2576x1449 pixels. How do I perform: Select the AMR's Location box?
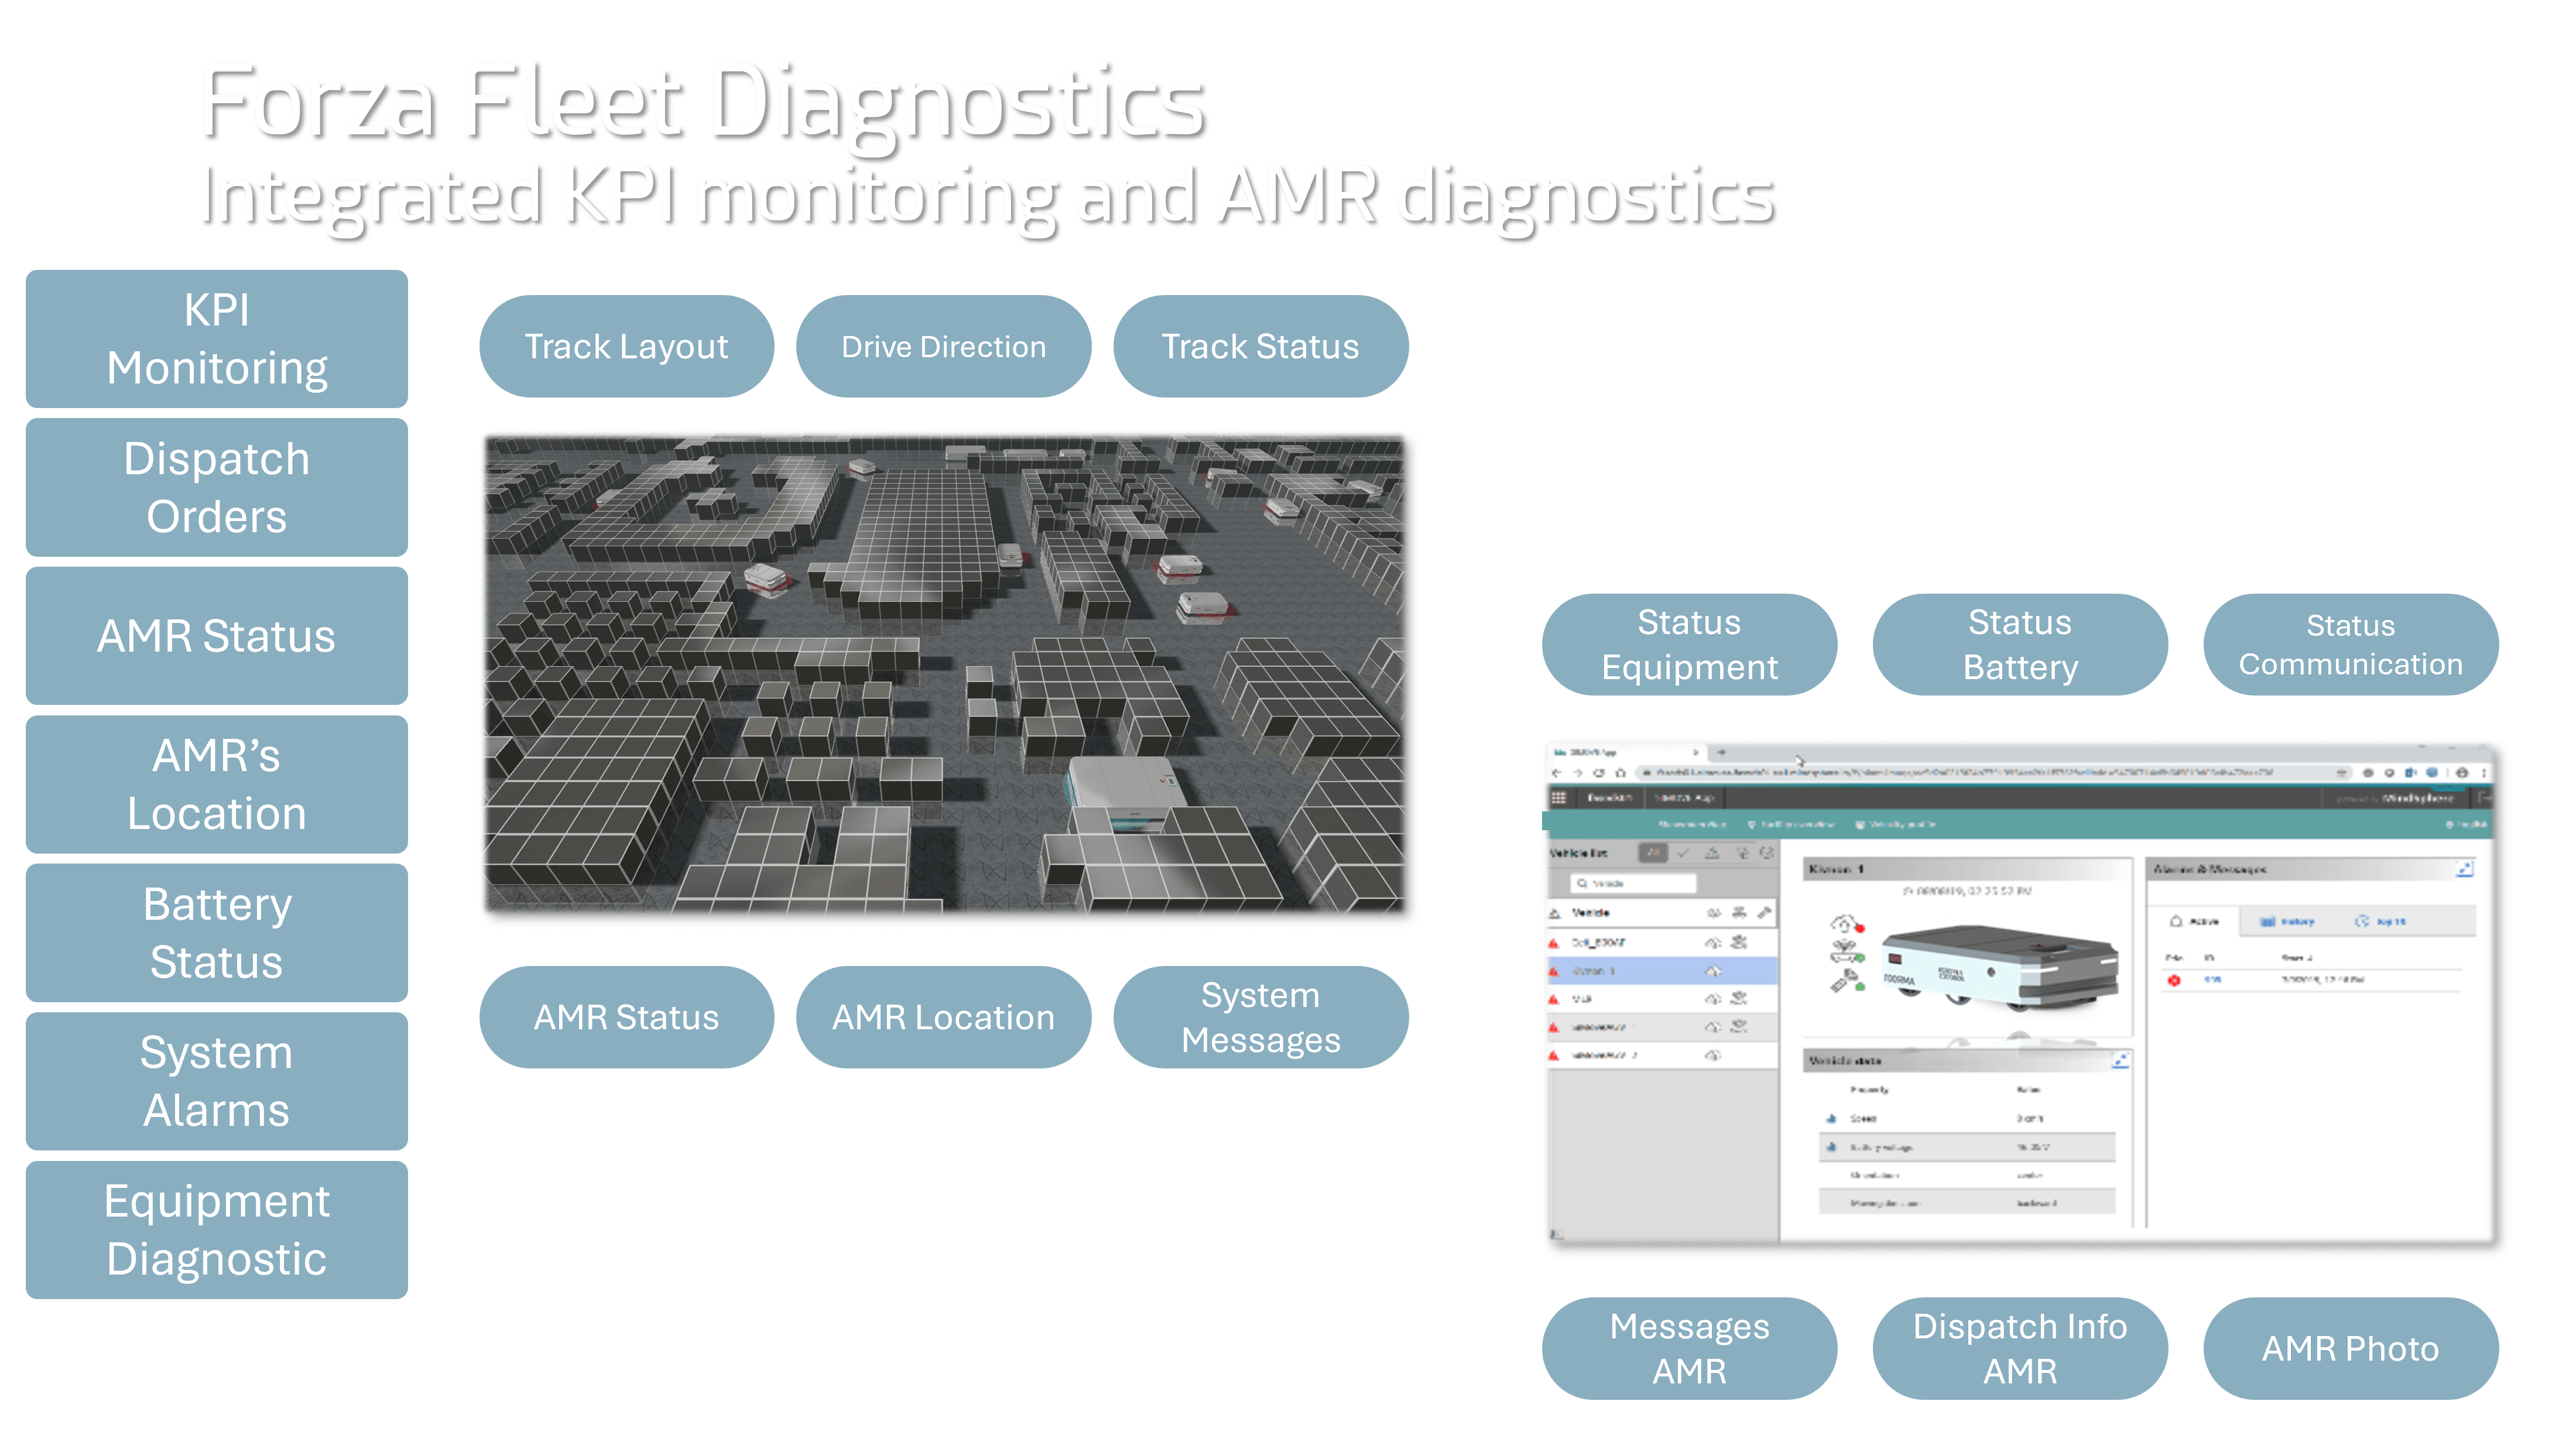click(217, 785)
